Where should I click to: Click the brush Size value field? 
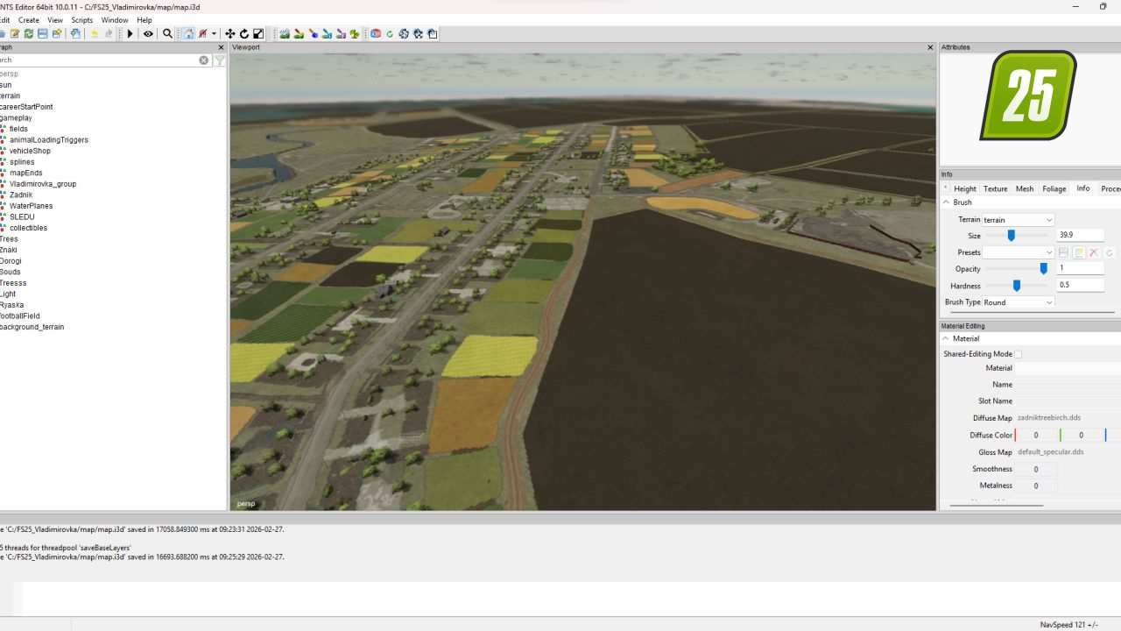tap(1080, 235)
